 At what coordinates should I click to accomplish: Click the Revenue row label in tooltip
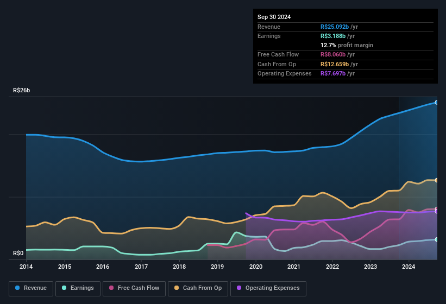point(269,27)
